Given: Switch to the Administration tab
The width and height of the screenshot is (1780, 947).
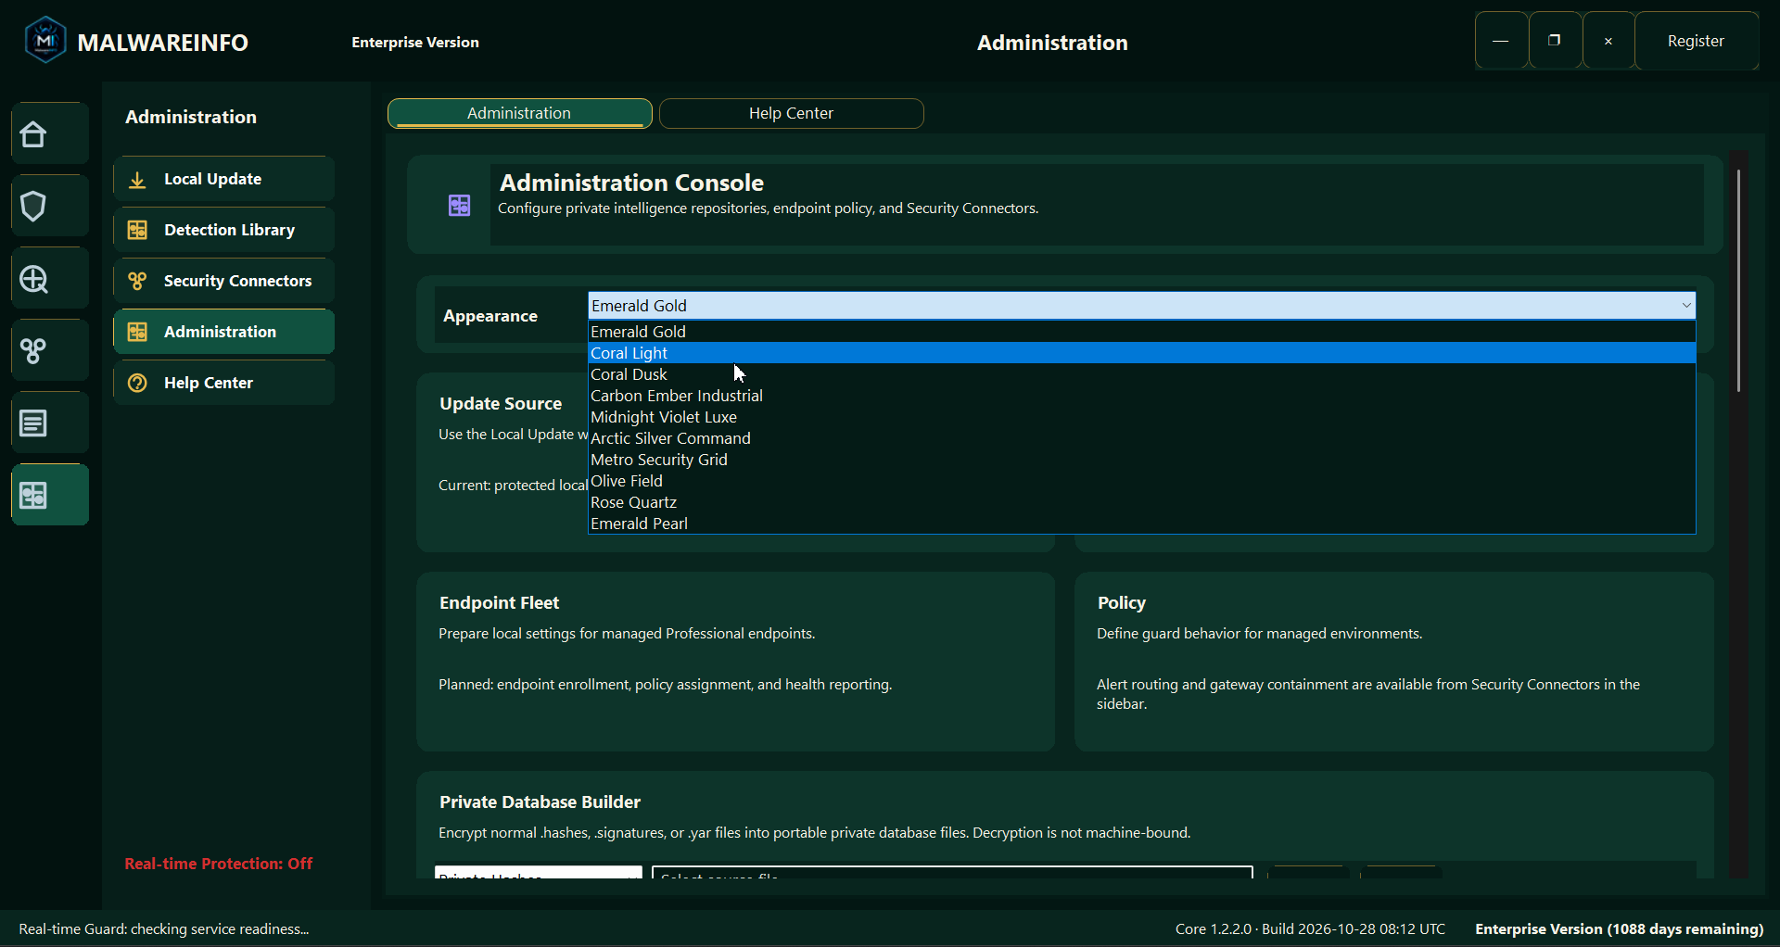Looking at the screenshot, I should (520, 113).
